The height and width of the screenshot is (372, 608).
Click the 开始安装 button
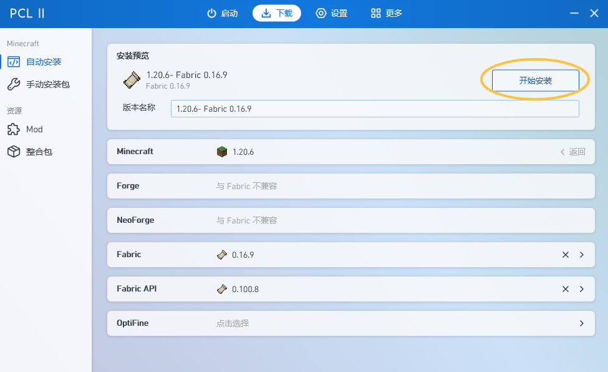(535, 81)
